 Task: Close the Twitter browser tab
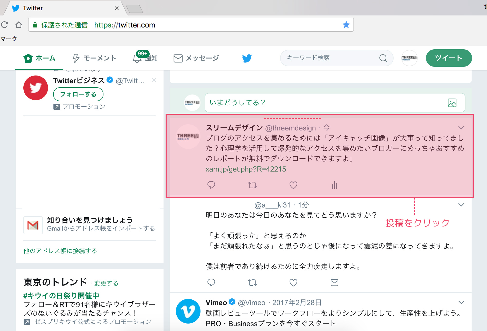click(x=117, y=8)
